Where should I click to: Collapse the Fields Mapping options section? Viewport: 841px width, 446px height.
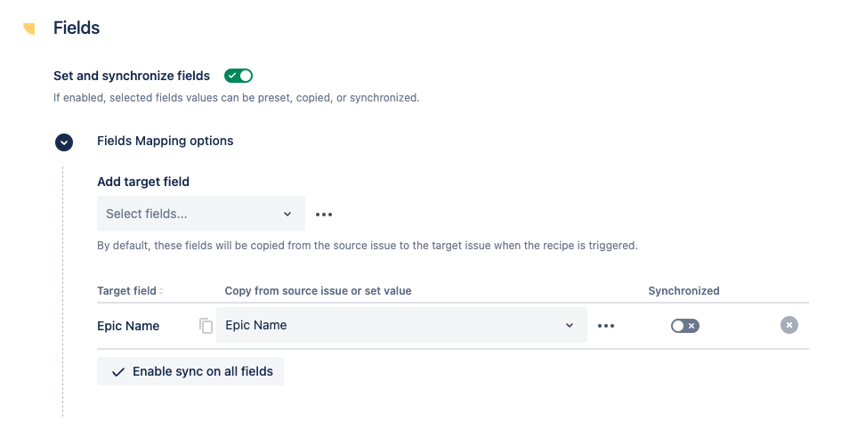(x=64, y=142)
